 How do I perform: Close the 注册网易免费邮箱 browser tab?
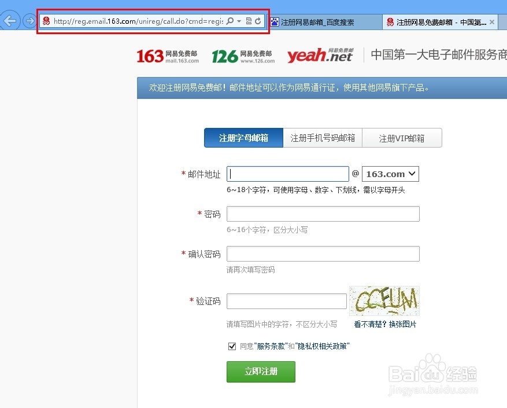point(492,22)
